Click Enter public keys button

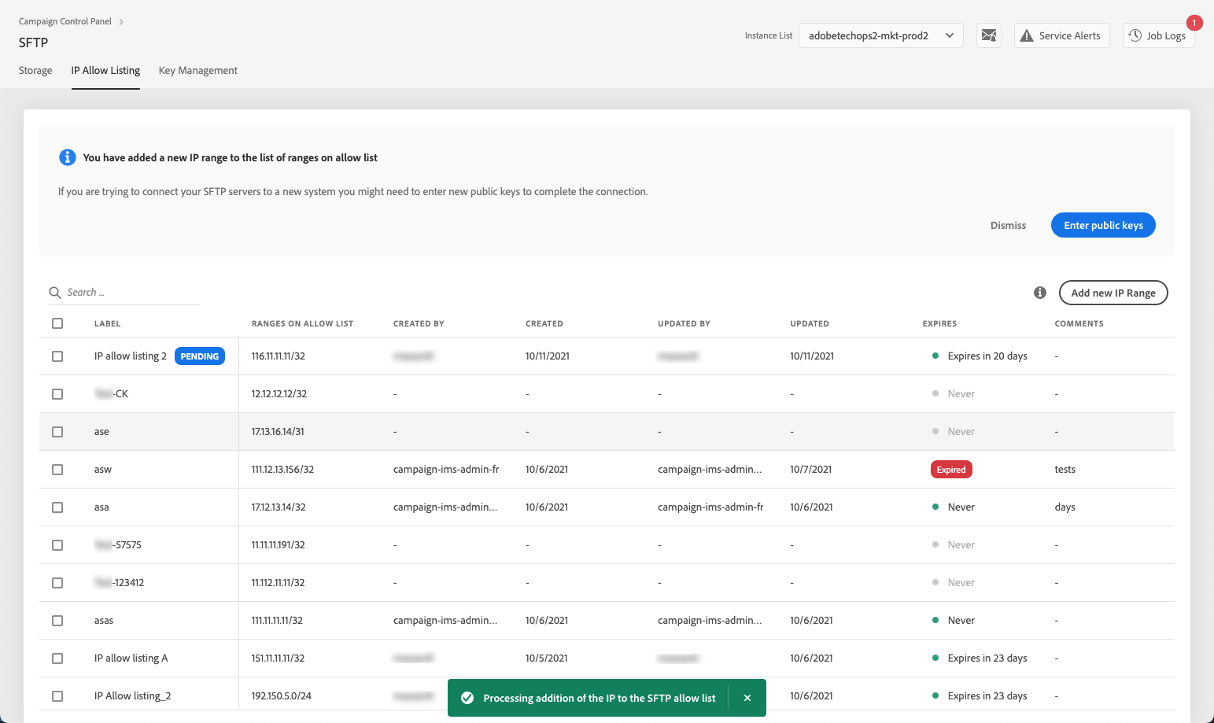1103,225
